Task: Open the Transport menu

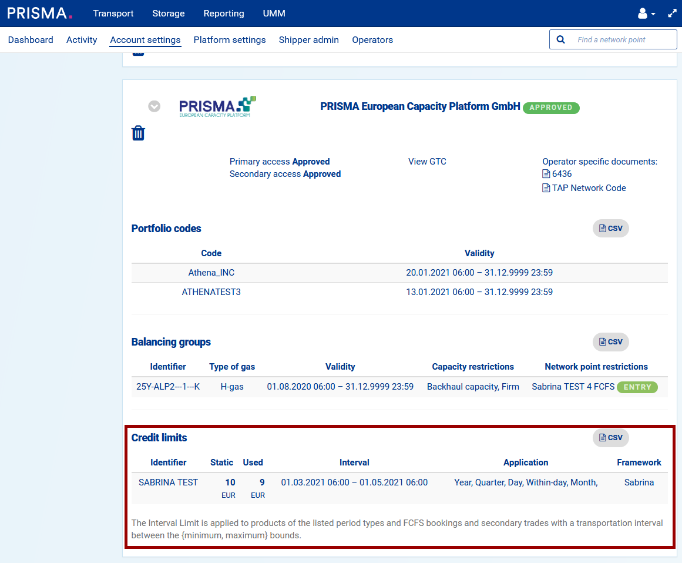Action: [113, 14]
